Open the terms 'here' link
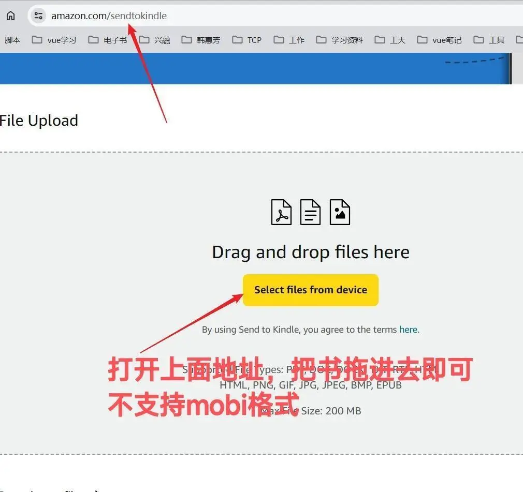 point(408,330)
